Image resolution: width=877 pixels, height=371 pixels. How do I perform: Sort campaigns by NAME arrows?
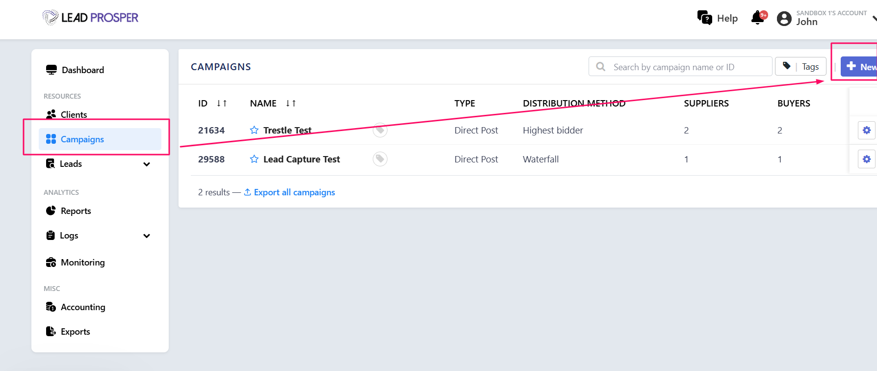click(291, 103)
